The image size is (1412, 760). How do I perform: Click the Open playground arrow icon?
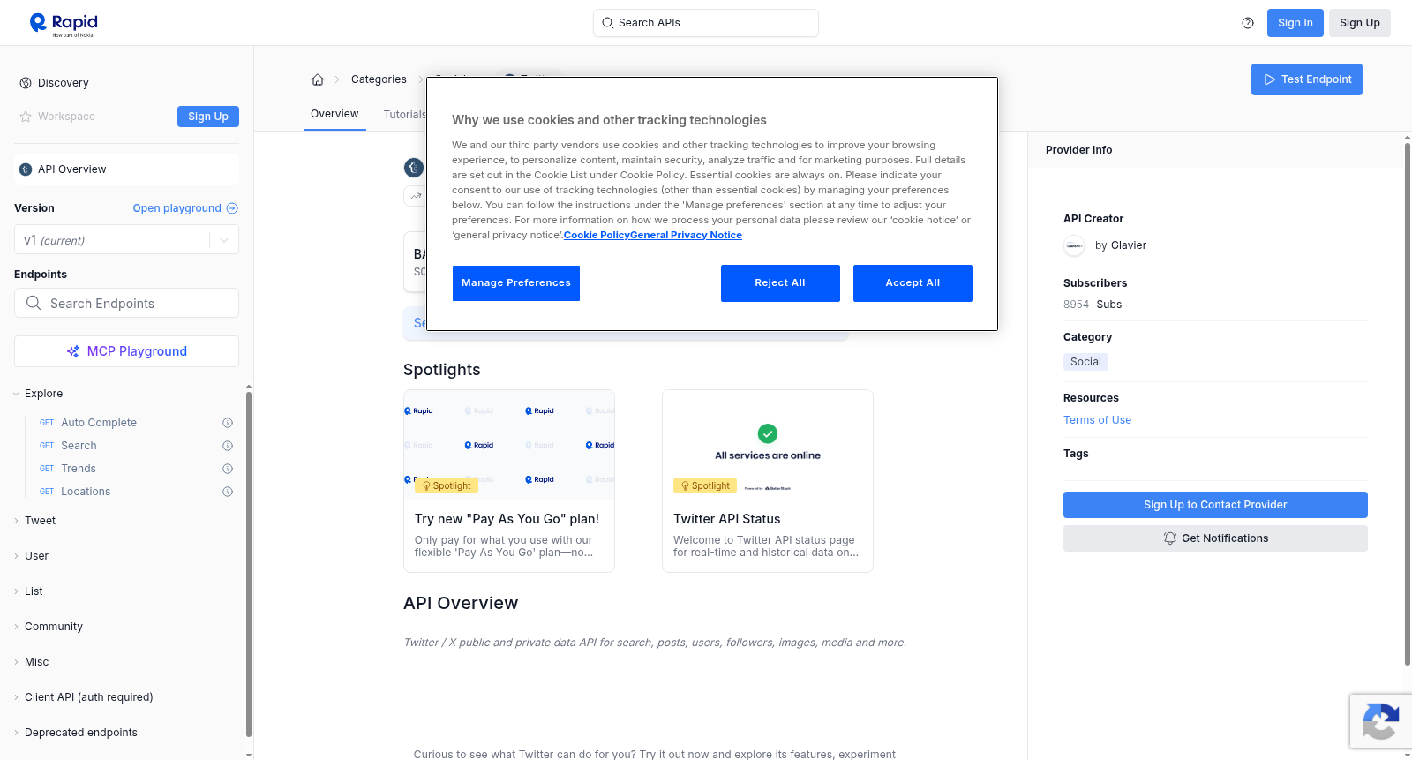tap(232, 208)
